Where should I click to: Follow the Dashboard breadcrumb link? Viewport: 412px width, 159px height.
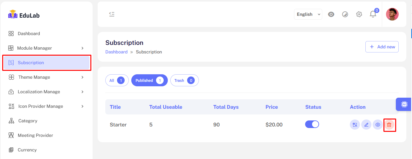pos(116,52)
